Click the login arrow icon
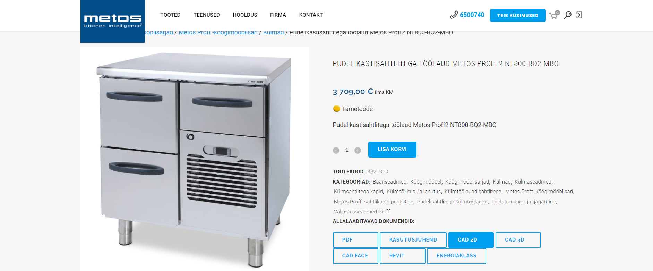 coord(578,15)
